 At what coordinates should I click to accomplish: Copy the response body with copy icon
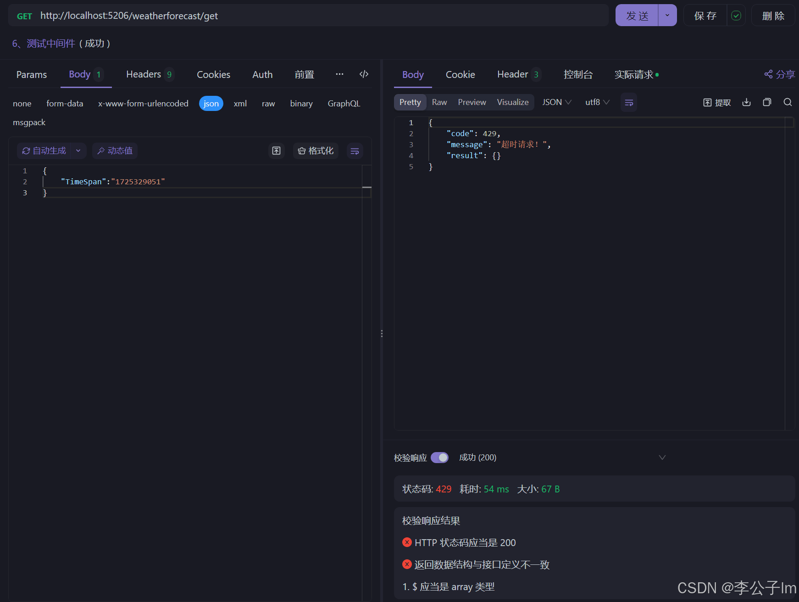pos(767,102)
